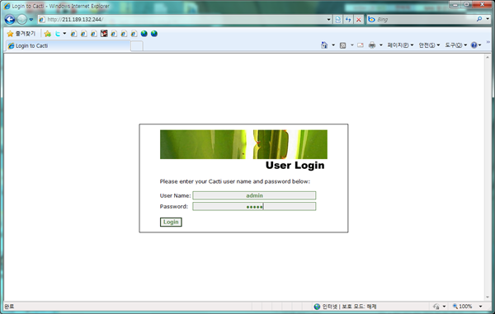This screenshot has height=314, width=495.
Task: Click the Home page icon
Action: [x=324, y=45]
